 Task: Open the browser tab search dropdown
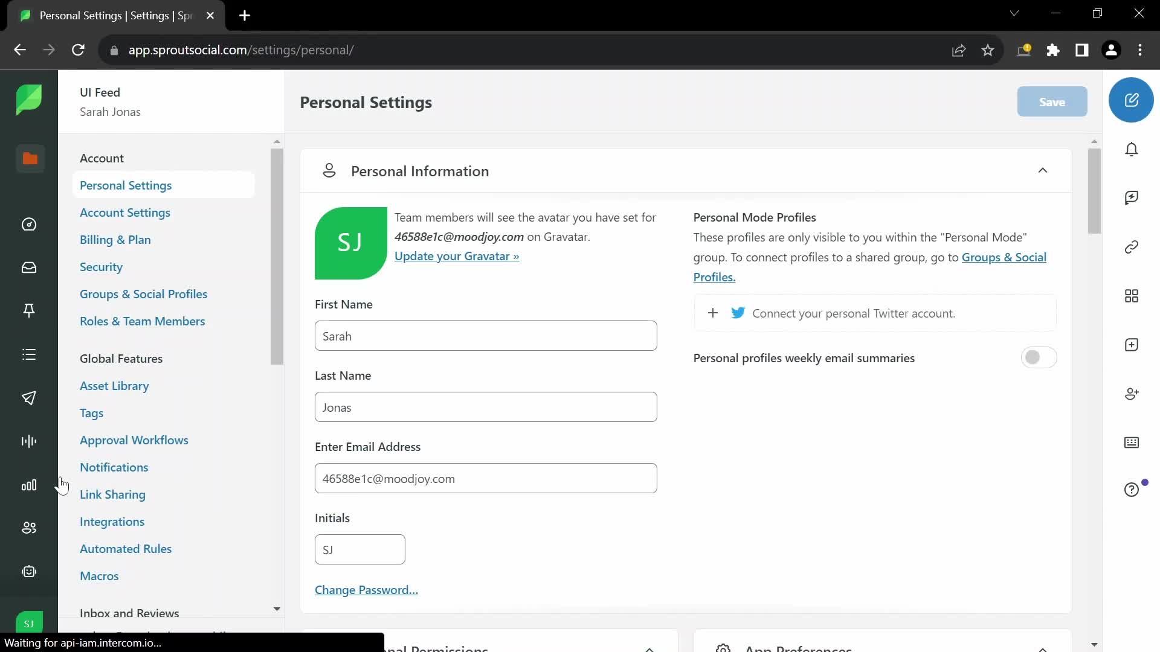tap(1014, 13)
